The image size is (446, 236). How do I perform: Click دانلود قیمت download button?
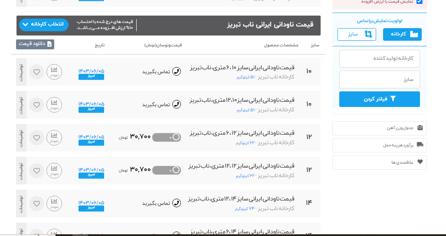click(x=35, y=44)
